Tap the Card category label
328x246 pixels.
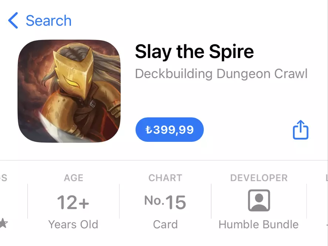(x=165, y=225)
